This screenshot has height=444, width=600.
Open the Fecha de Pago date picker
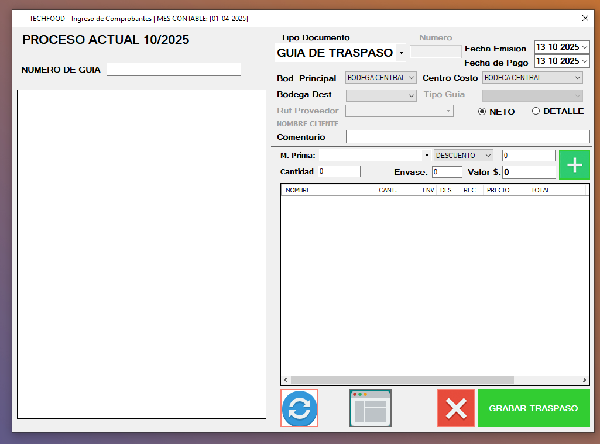tap(584, 61)
